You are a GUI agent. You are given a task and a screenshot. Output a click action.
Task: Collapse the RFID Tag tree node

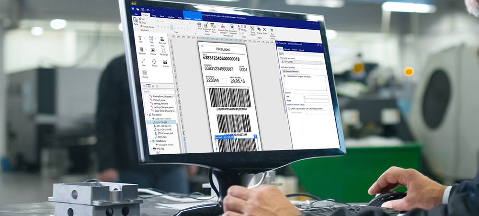(x=152, y=149)
